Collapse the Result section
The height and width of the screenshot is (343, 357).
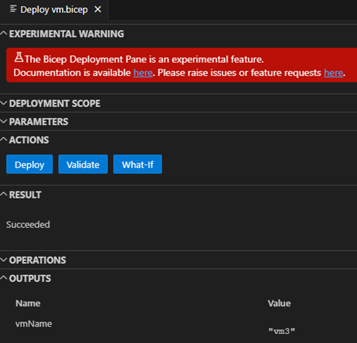pos(4,195)
